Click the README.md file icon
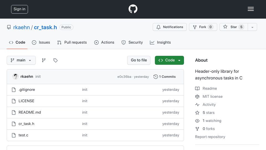 [x=14, y=112]
